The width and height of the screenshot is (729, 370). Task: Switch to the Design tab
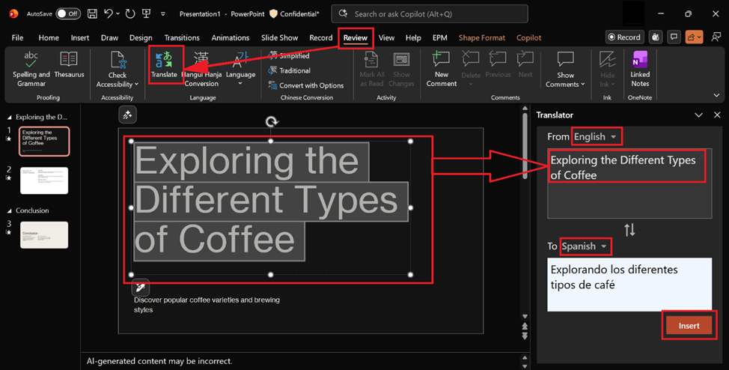pos(141,37)
